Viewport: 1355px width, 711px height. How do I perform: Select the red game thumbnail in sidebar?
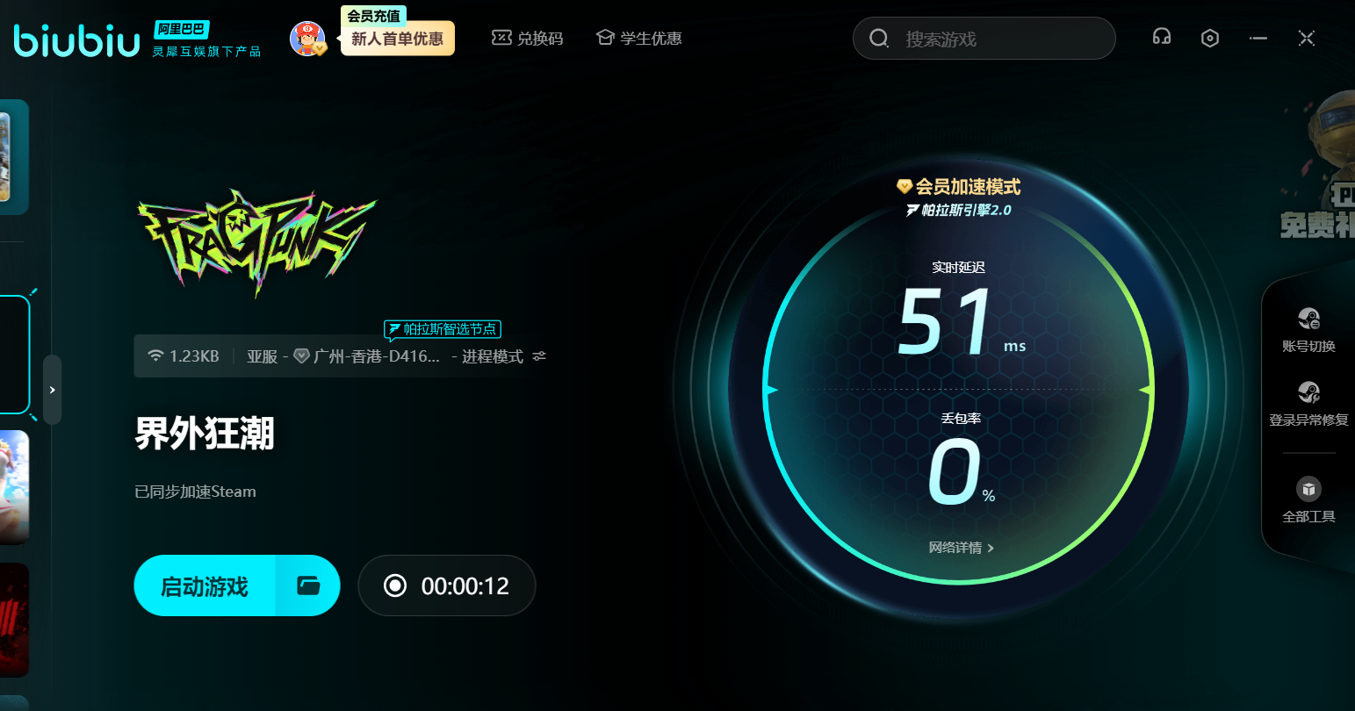pyautogui.click(x=14, y=620)
